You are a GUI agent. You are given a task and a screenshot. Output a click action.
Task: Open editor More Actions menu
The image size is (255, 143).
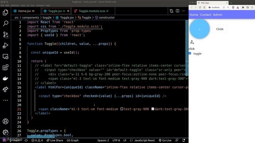click(183, 11)
